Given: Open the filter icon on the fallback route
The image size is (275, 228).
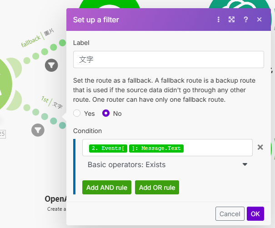Looking at the screenshot, I should 51,65.
